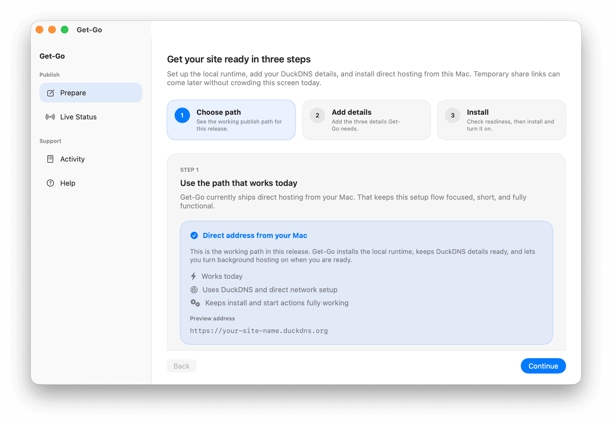Click the Help question mark icon
Screen dimensions: 612x425
point(50,183)
